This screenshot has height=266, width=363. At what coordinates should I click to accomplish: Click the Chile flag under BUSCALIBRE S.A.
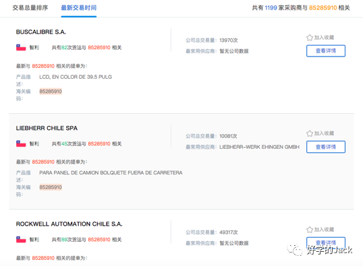click(21, 48)
